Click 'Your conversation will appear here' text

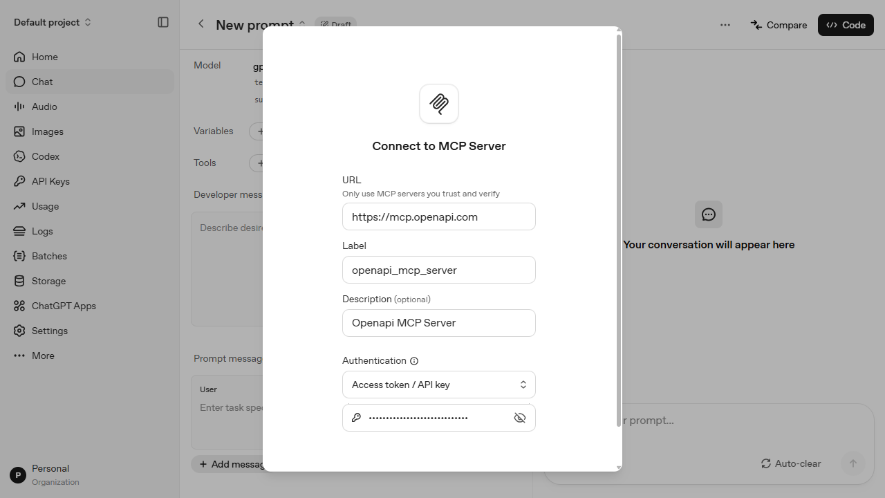[709, 245]
